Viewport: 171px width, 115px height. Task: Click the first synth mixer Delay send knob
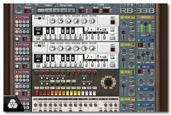(x=131, y=36)
